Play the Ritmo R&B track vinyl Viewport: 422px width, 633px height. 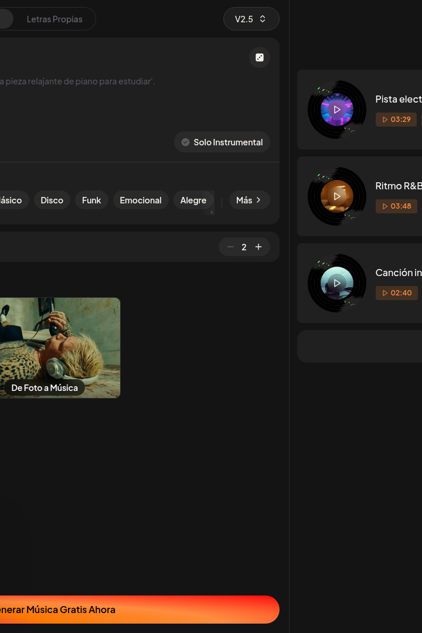[337, 196]
